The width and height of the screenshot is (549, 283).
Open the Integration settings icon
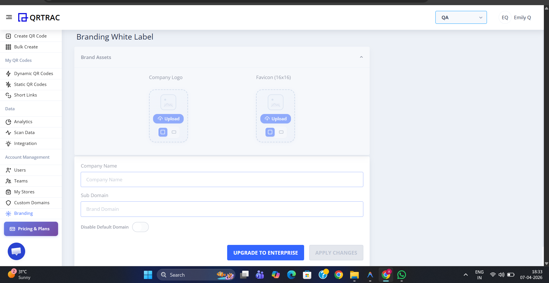8,143
